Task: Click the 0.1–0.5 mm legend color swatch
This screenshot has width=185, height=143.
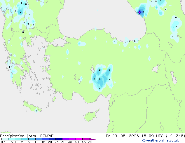Action: tap(5, 139)
